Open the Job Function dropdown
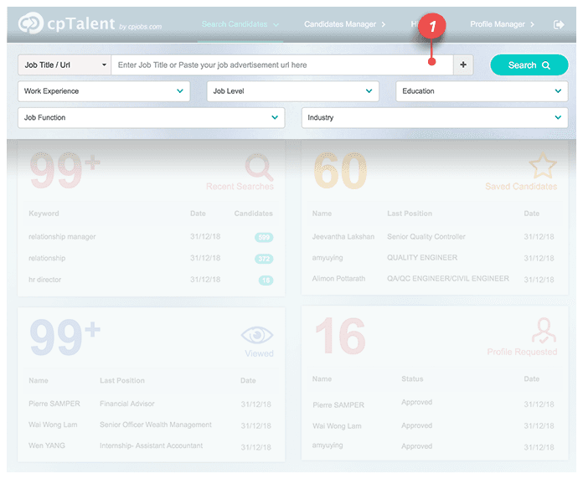Screen dimensions: 583x479 (x=152, y=117)
